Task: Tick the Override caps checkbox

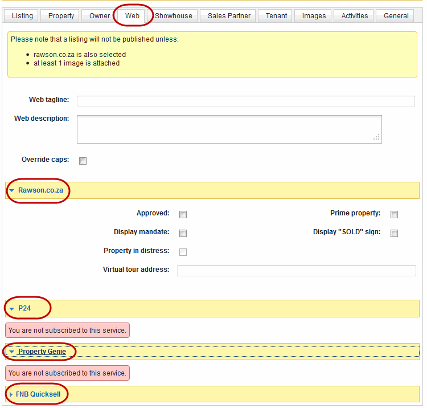Action: [83, 161]
